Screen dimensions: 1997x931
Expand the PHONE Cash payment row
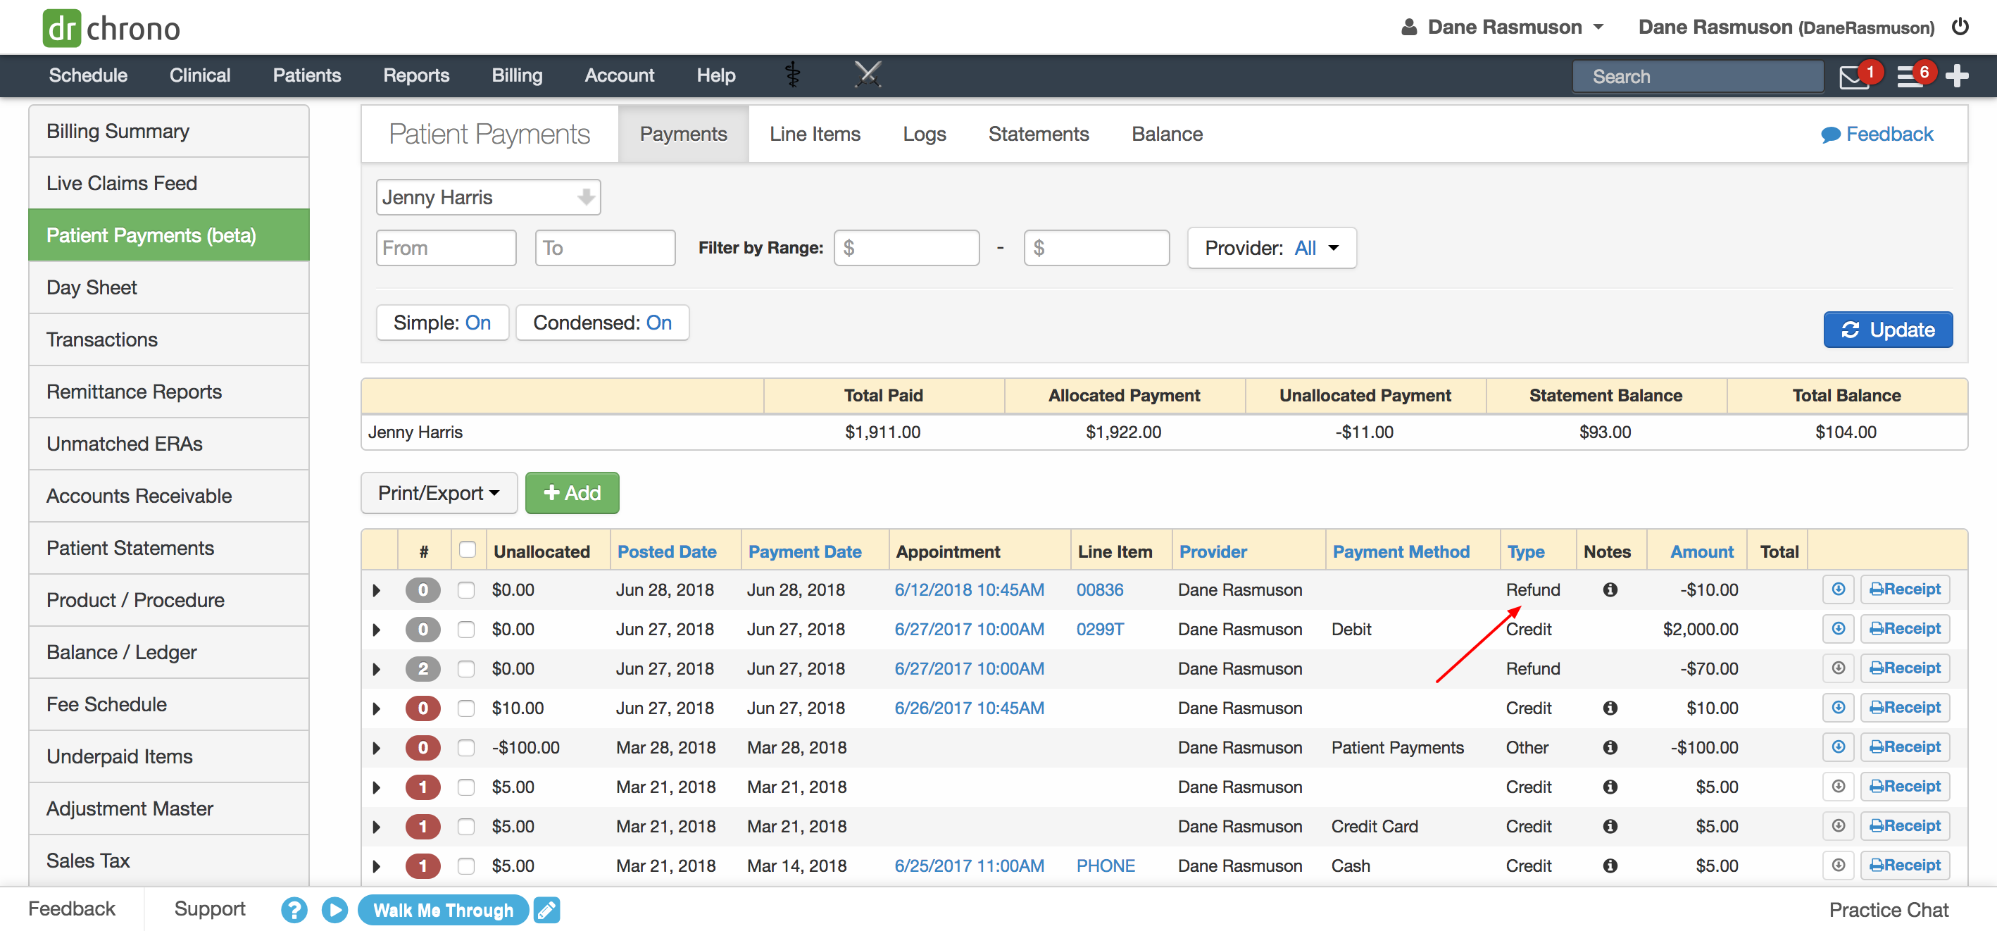[377, 867]
